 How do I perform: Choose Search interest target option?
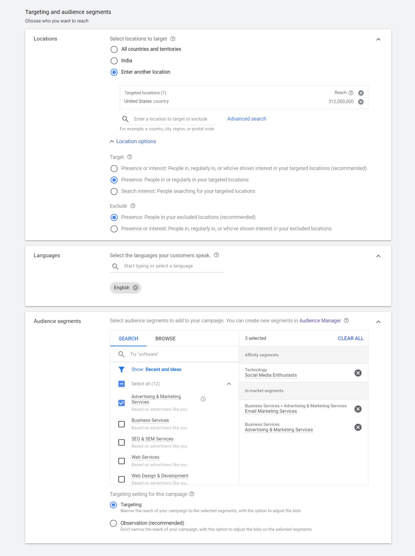(114, 192)
